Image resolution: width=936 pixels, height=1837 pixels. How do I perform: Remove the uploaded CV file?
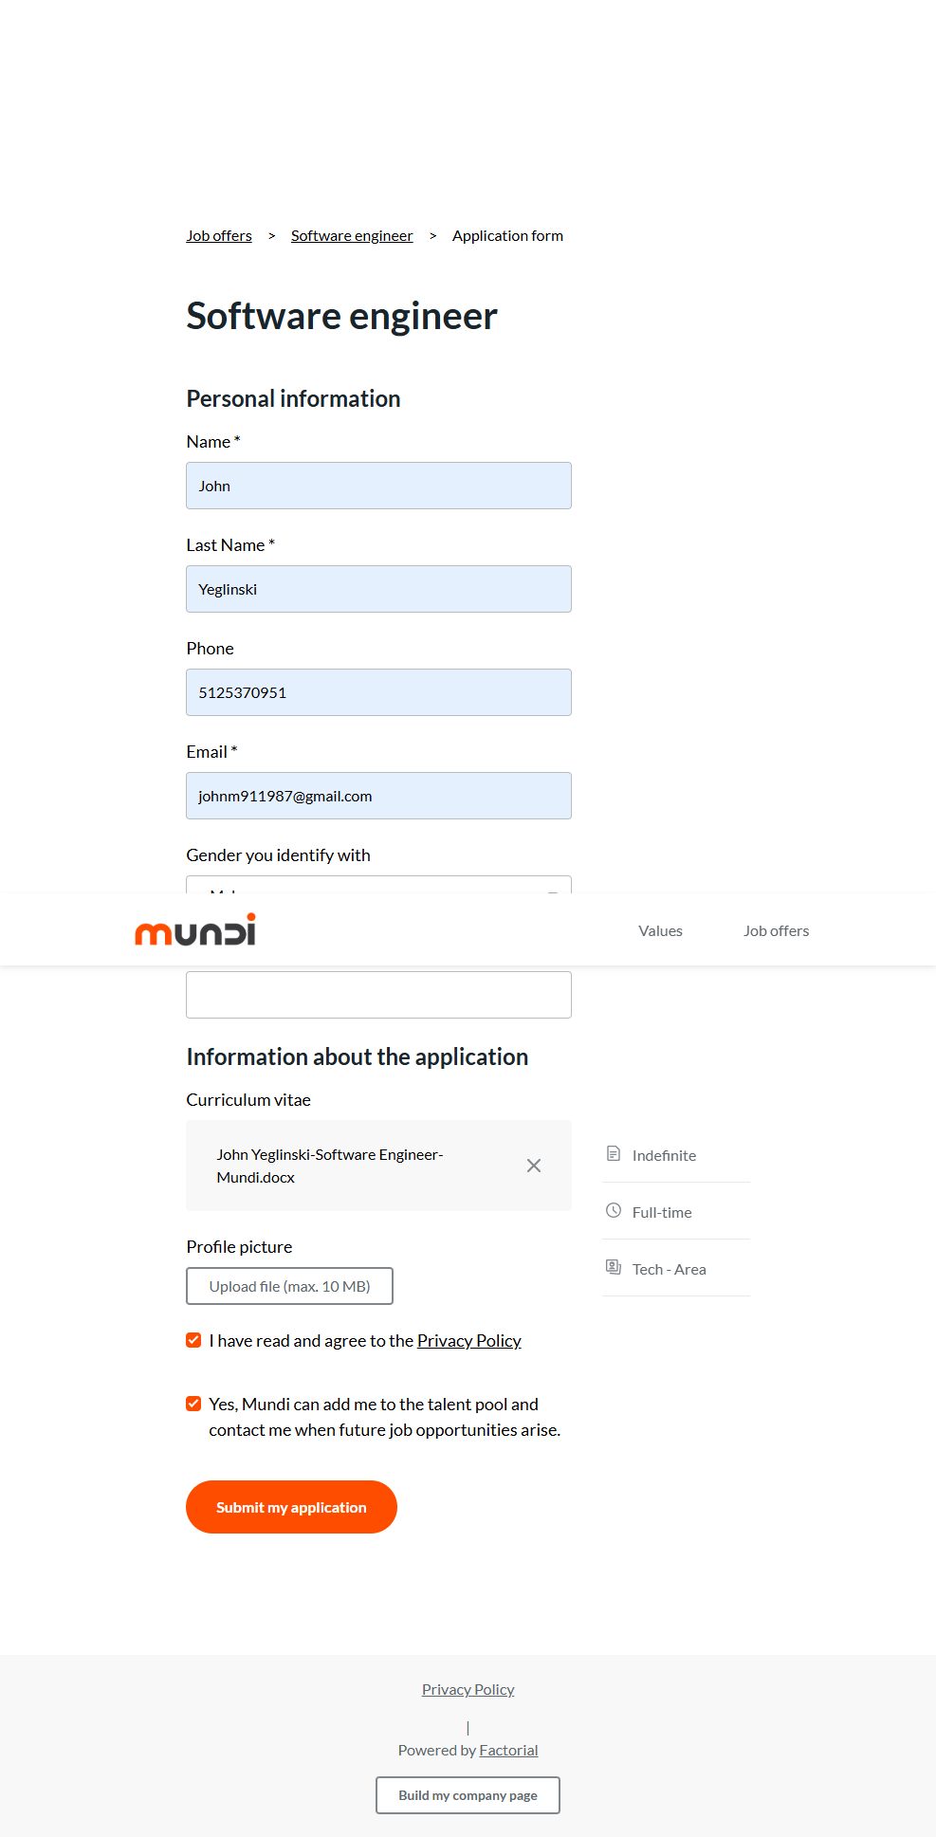click(534, 1166)
